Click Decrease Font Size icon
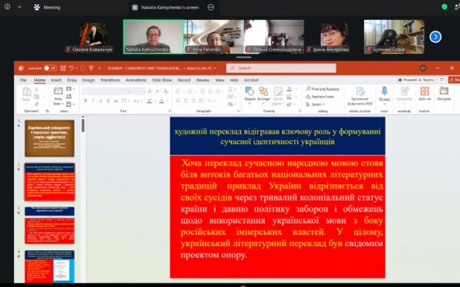460x287 pixels. click(x=158, y=91)
